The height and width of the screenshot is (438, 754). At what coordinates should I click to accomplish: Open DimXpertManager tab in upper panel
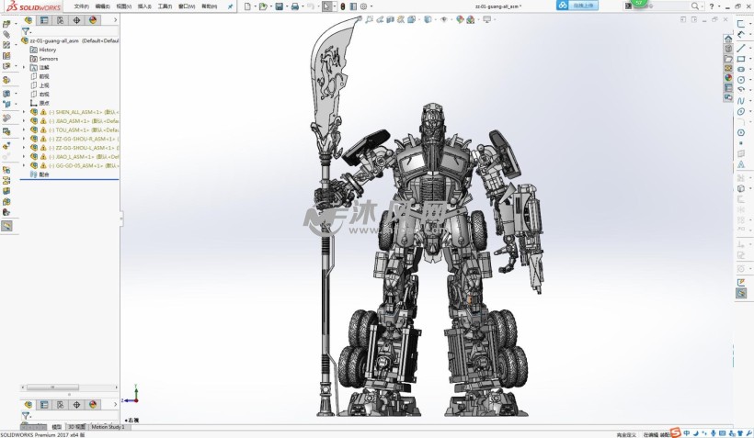tap(76, 20)
